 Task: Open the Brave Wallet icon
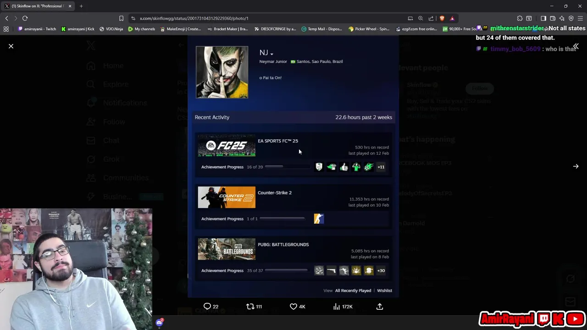click(553, 18)
